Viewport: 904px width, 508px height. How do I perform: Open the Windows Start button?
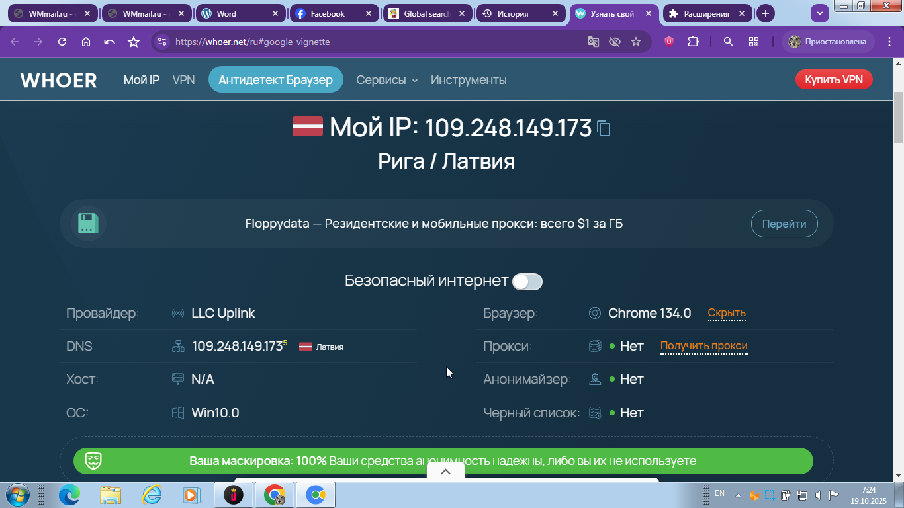17,494
